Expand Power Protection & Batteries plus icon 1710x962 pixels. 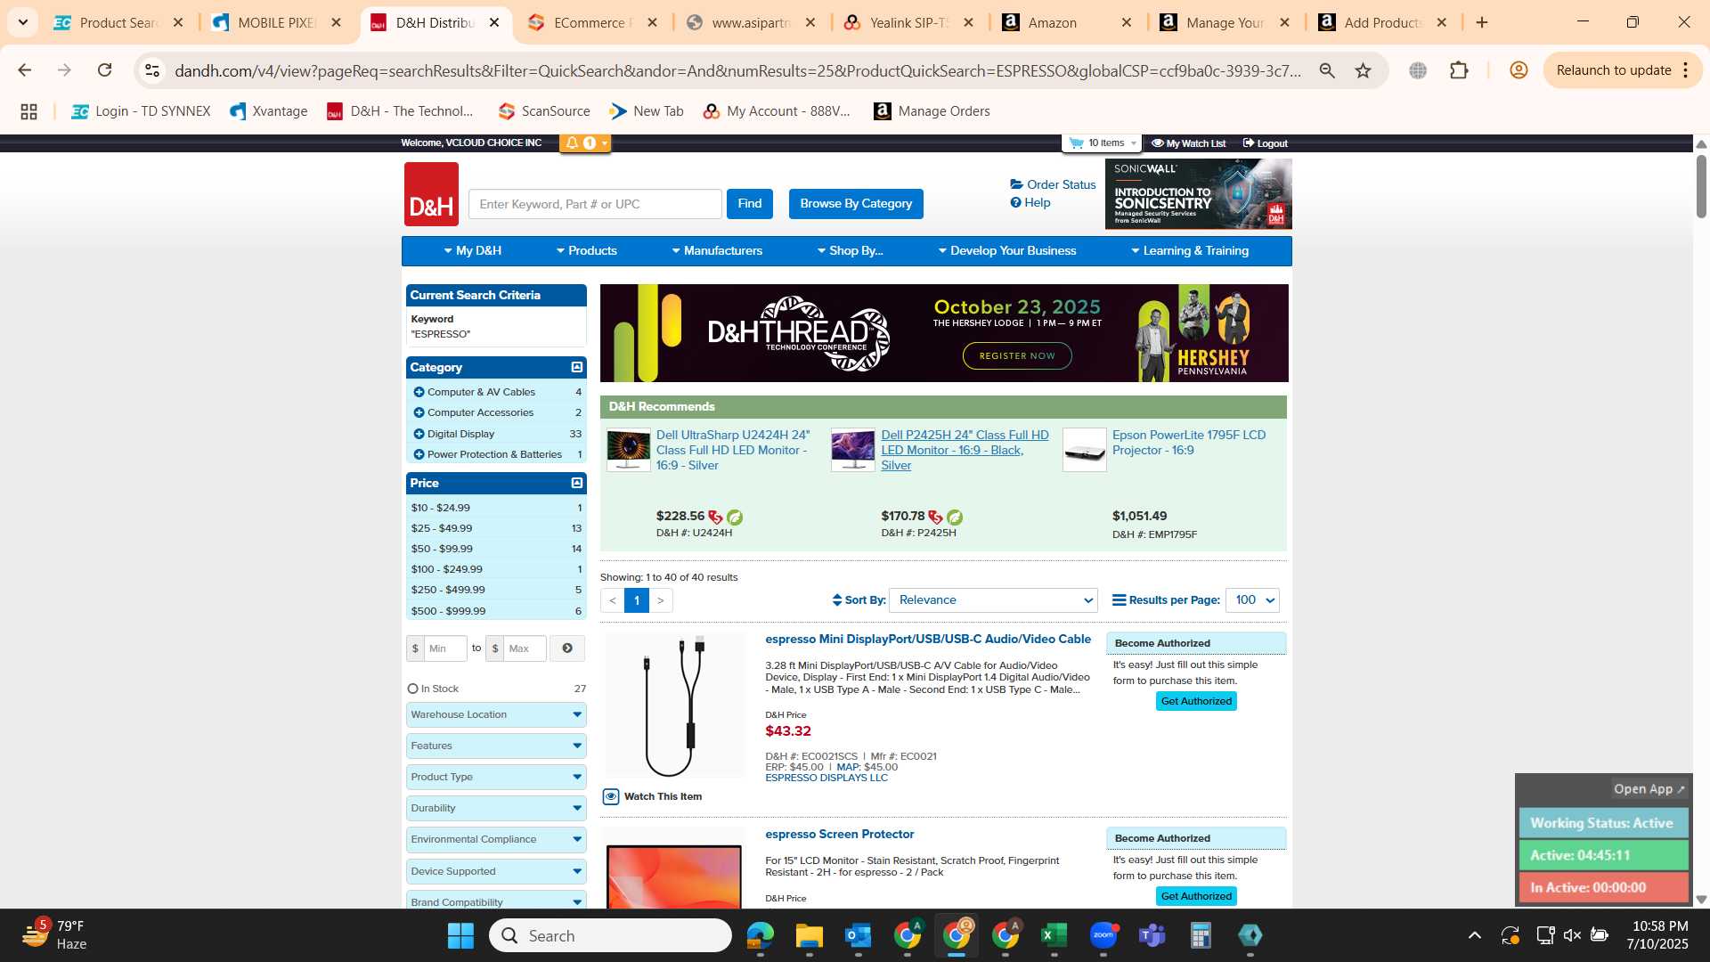[419, 454]
